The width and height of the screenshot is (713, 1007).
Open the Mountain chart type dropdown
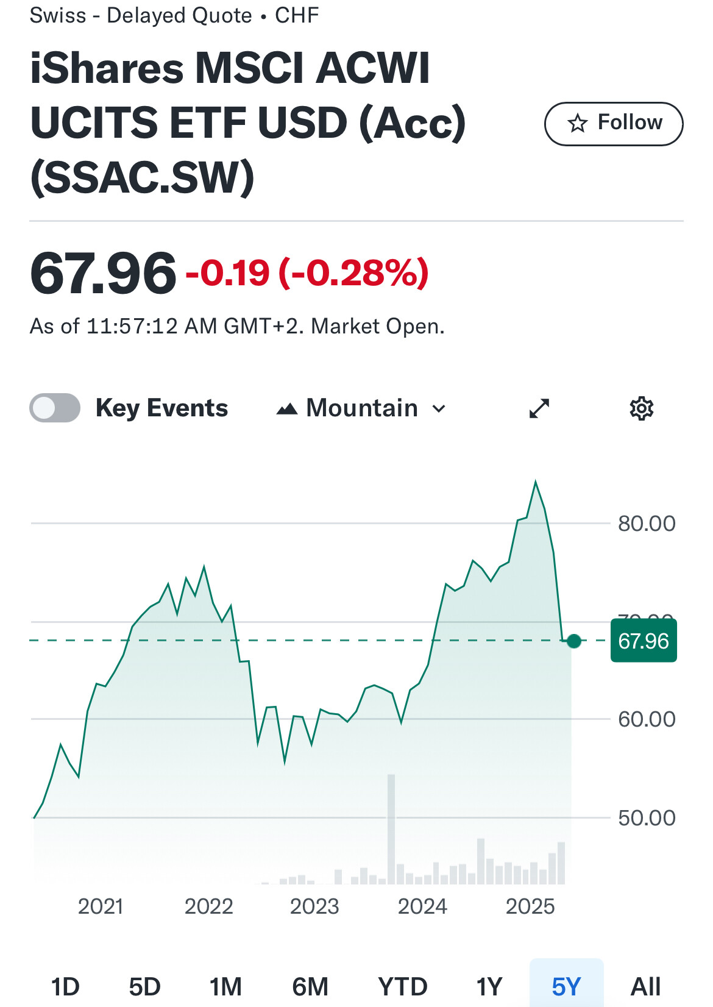click(x=361, y=408)
